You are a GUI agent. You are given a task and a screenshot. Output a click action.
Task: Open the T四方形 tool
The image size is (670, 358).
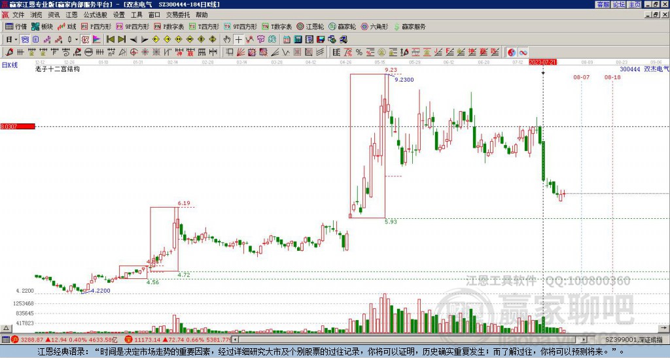pos(204,26)
